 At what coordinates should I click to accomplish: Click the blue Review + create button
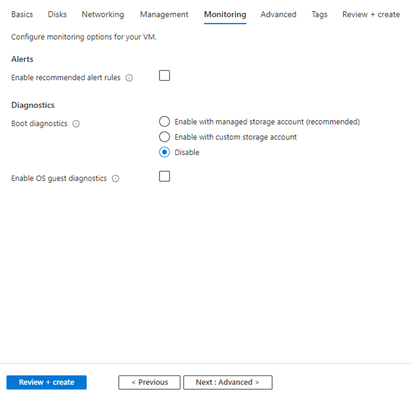point(46,382)
